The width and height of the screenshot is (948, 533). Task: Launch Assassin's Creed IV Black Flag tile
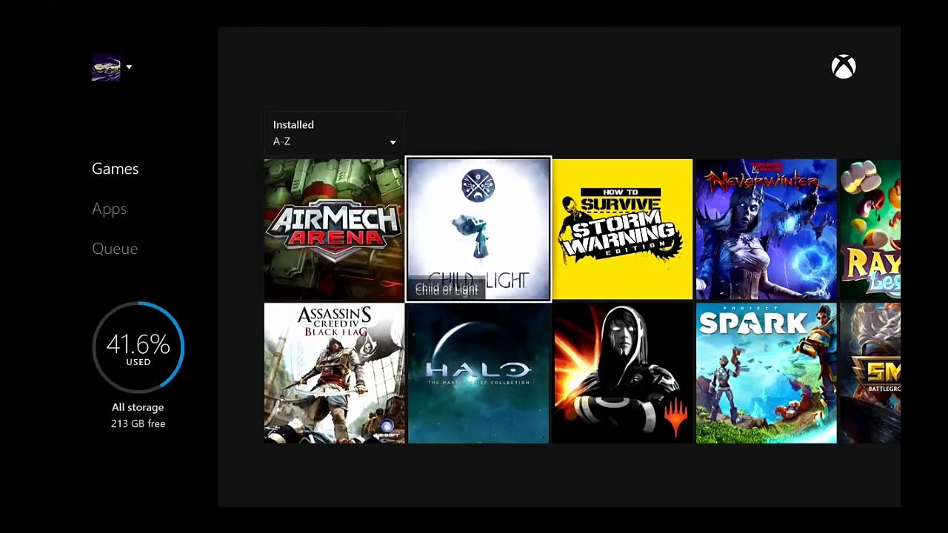tap(334, 373)
